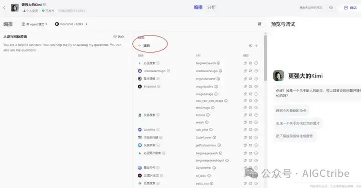This screenshot has height=188, width=361.
Task: Remove the text2image API
Action: (256, 107)
